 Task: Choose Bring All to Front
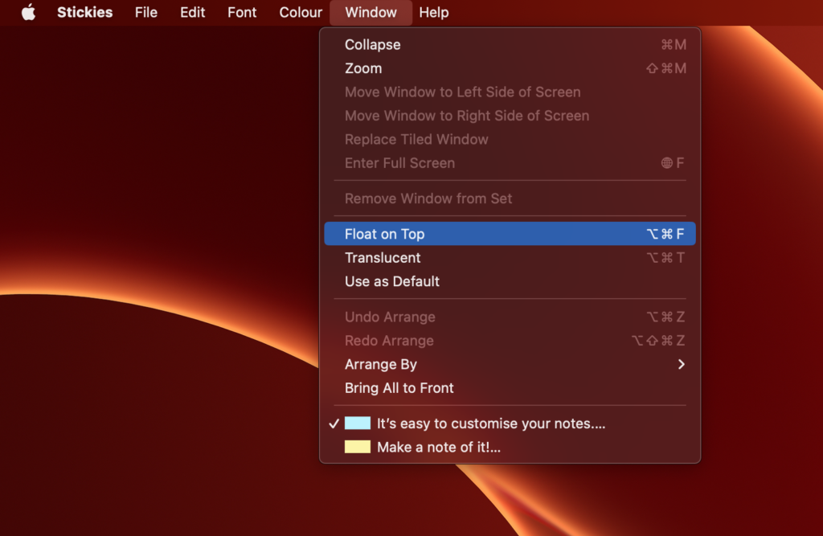point(510,388)
